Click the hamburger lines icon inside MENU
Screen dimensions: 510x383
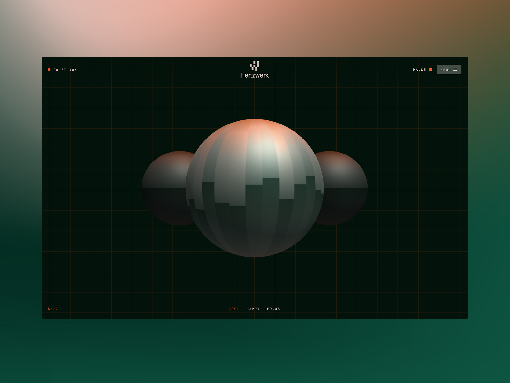[x=455, y=70]
